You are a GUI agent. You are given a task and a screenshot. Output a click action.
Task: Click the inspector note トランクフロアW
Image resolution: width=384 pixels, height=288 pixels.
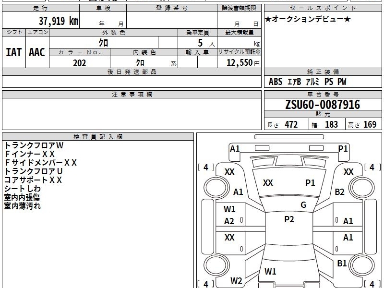[x=34, y=145]
